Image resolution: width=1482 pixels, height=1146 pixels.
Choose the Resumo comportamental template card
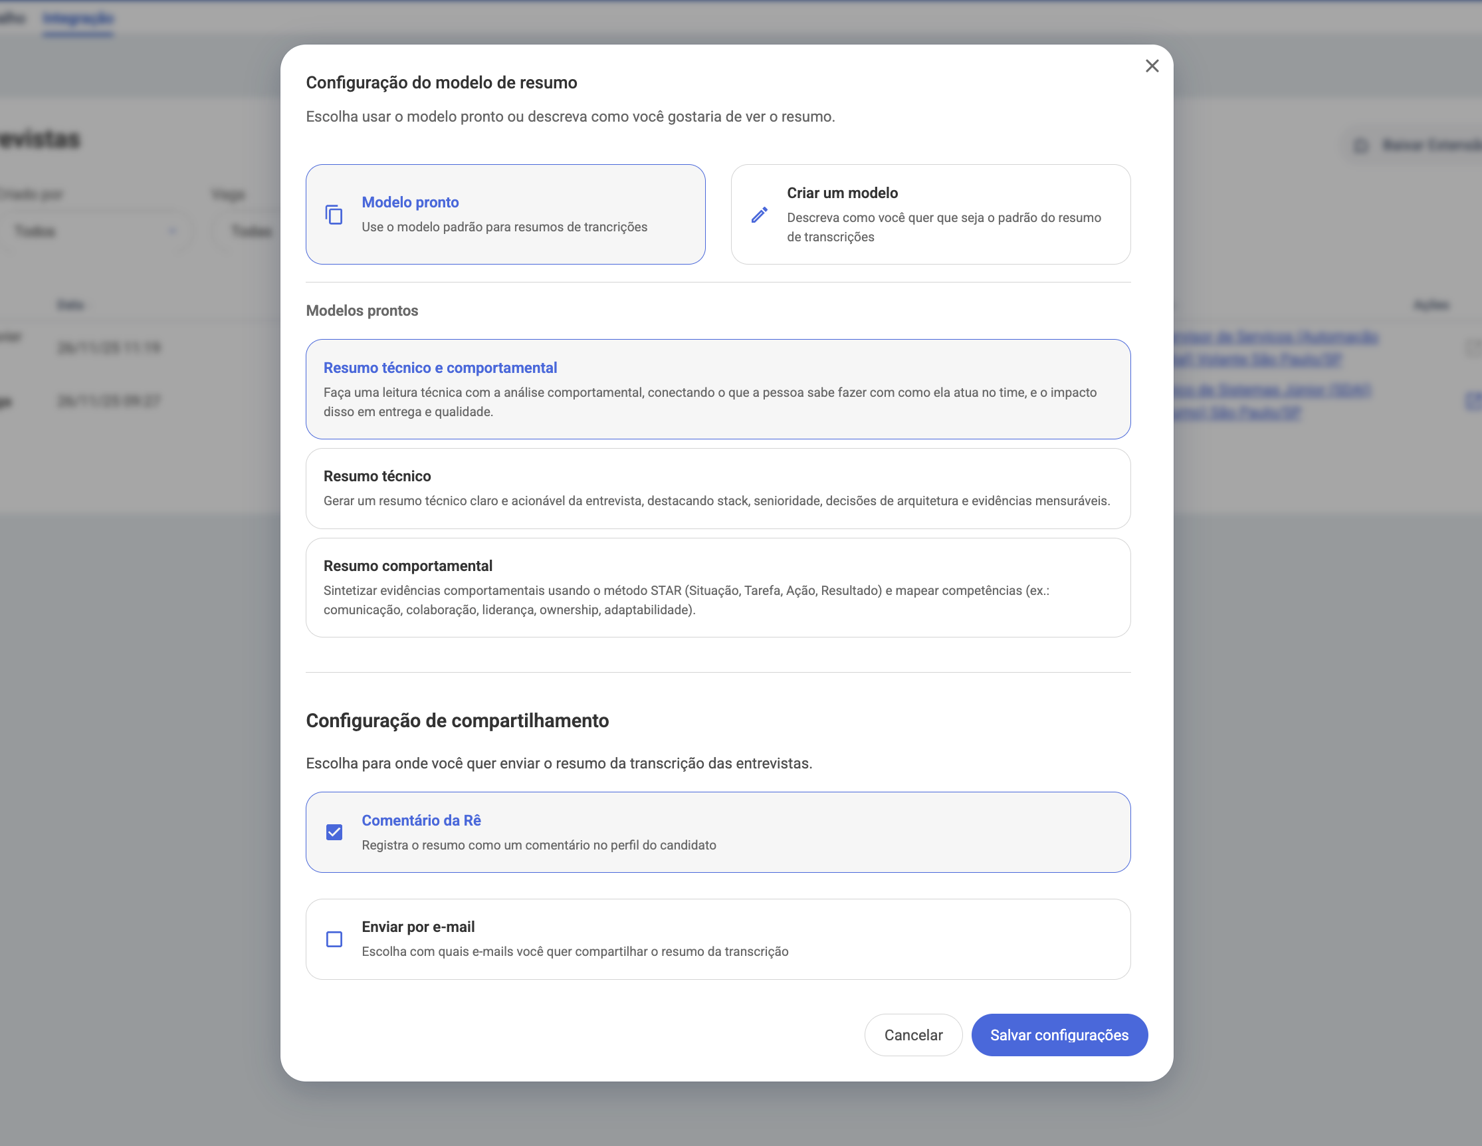718,586
